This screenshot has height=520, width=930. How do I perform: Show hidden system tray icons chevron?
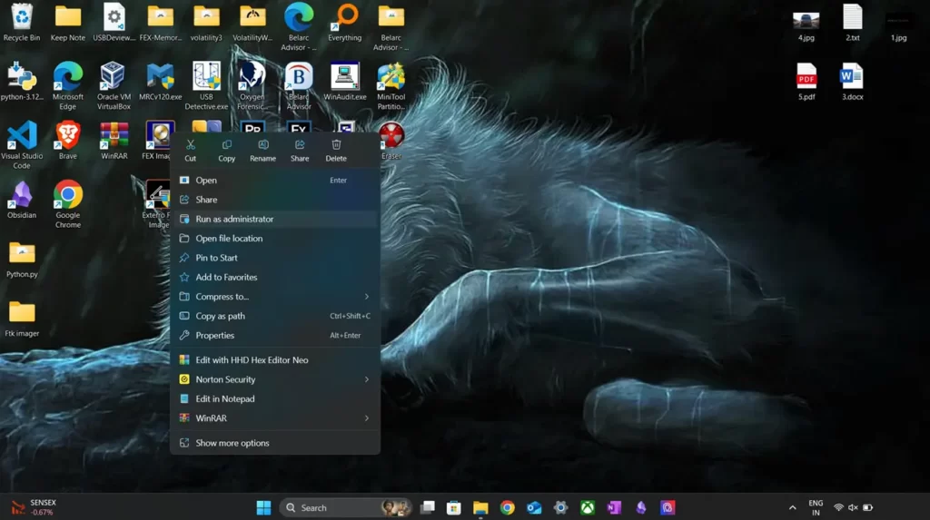(x=792, y=507)
